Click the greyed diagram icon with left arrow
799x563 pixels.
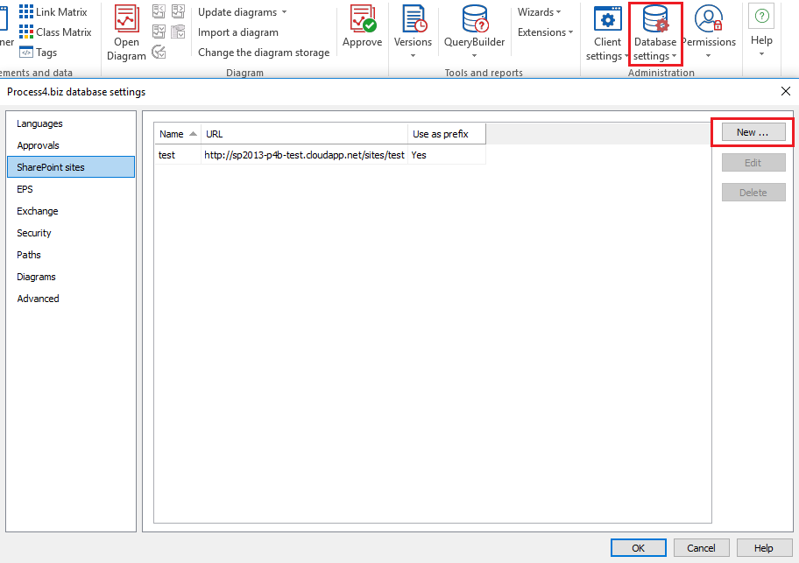(159, 11)
